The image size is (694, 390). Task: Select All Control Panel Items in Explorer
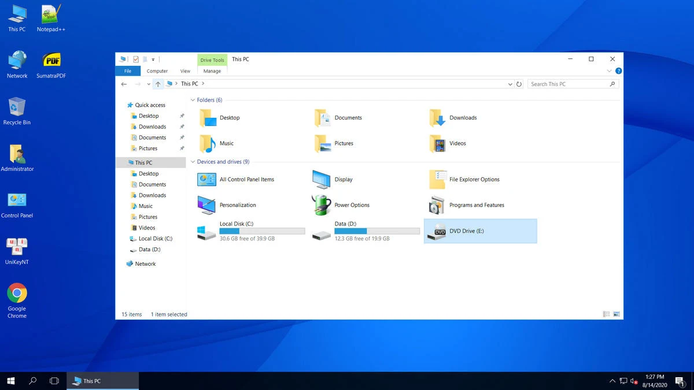tap(236, 179)
